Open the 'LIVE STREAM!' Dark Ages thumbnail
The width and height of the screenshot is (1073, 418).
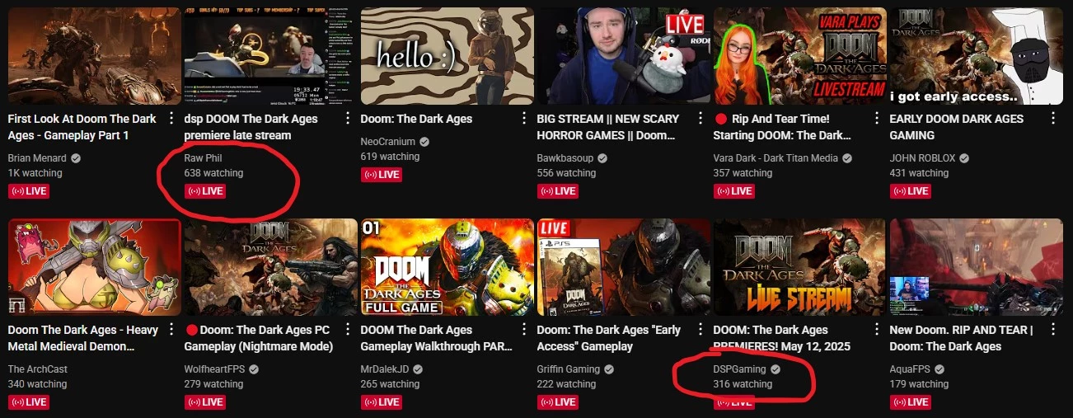click(800, 267)
